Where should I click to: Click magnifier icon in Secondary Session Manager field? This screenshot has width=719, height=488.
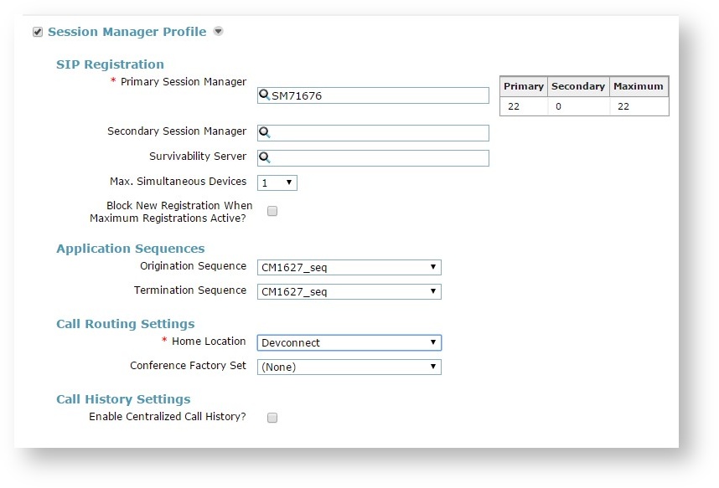264,133
